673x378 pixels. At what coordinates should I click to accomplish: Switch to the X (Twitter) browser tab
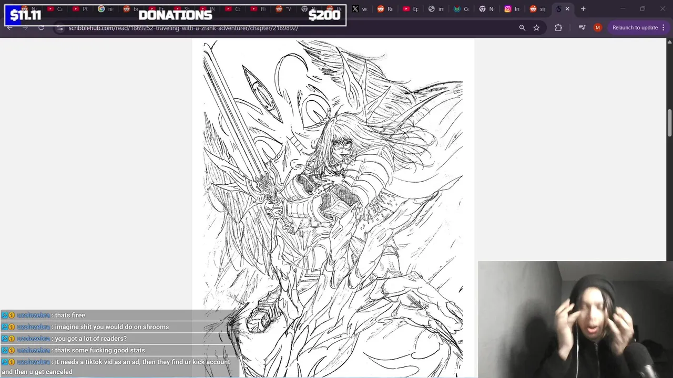click(x=360, y=9)
